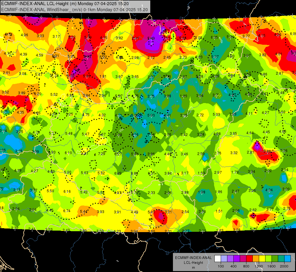This screenshot has height=272, width=296.
Task: Select the red swatch in the LCL legend
Action: pyautogui.click(x=249, y=258)
